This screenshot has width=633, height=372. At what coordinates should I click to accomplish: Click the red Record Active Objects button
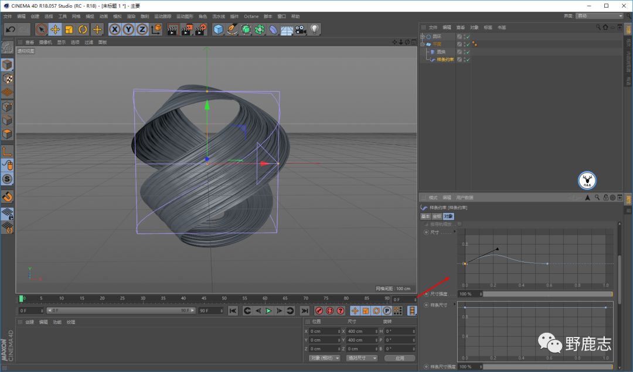[x=319, y=311]
